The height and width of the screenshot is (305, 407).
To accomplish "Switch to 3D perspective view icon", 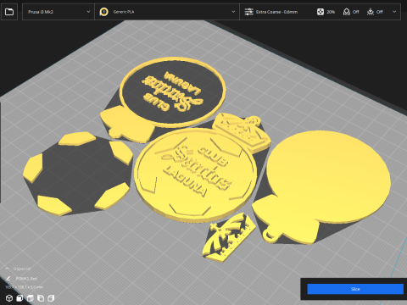I will tap(9, 298).
